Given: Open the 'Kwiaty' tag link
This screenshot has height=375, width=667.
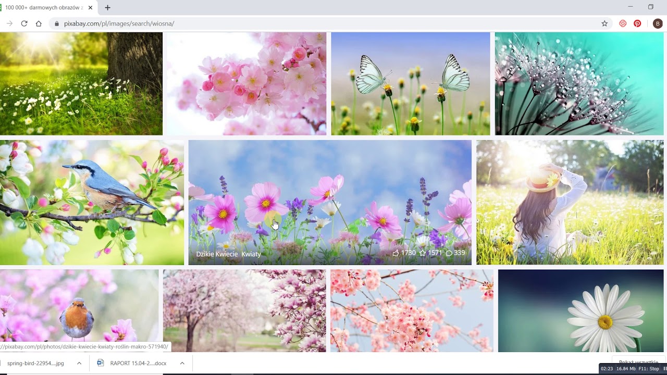Looking at the screenshot, I should 251,254.
